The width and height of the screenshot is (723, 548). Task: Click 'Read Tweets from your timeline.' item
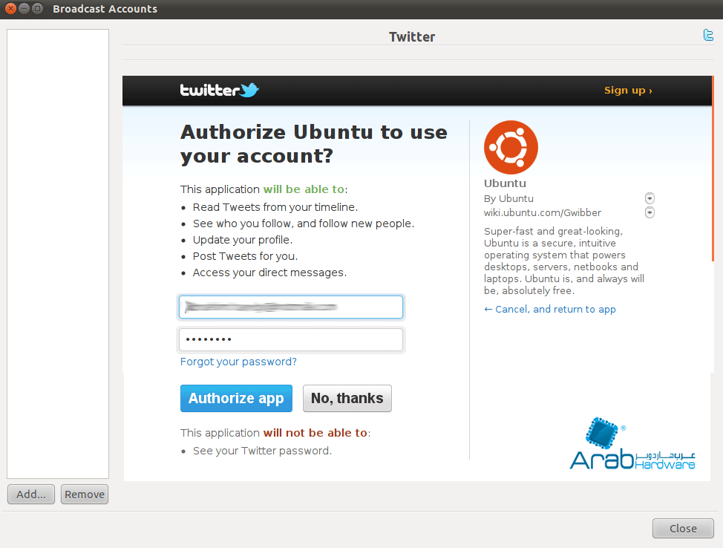tap(275, 207)
